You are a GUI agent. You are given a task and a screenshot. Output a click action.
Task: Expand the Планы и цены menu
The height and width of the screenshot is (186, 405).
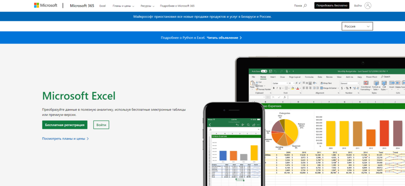123,6
